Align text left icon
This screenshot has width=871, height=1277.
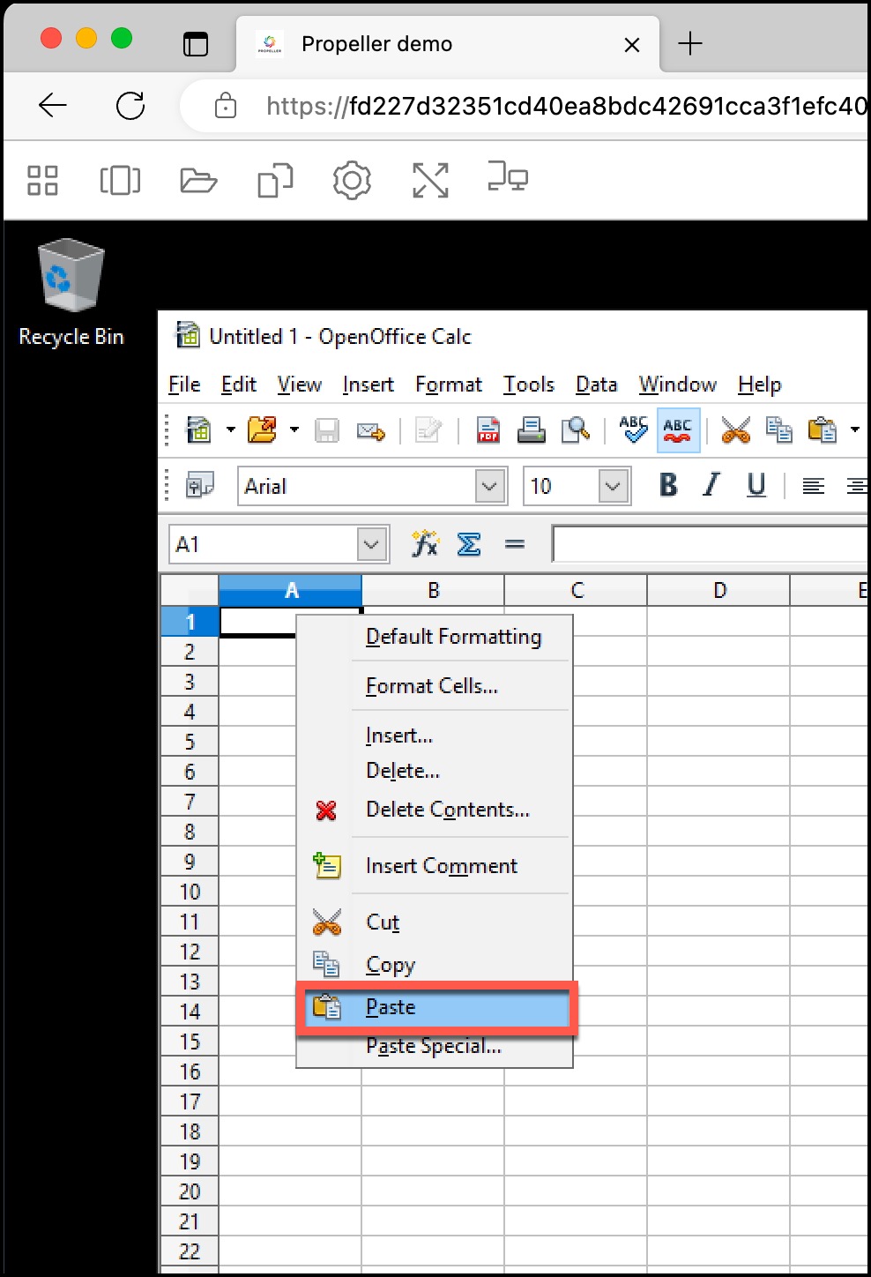pos(813,486)
